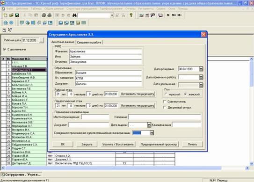Image resolution: width=254 pixels, height=182 pixels.
Task: Click the yellow question mark Help icon
Action: pos(131,15)
